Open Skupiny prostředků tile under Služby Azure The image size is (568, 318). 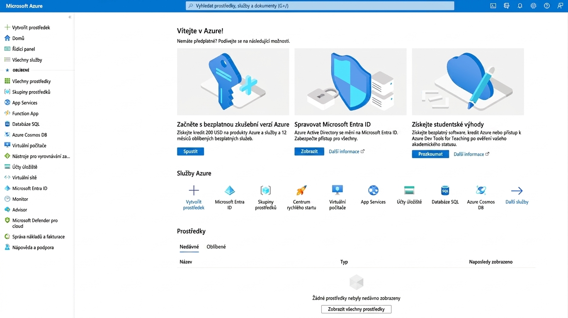[266, 198]
